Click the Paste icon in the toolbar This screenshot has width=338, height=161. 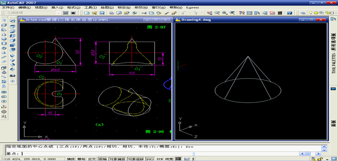pyautogui.click(x=159, y=13)
